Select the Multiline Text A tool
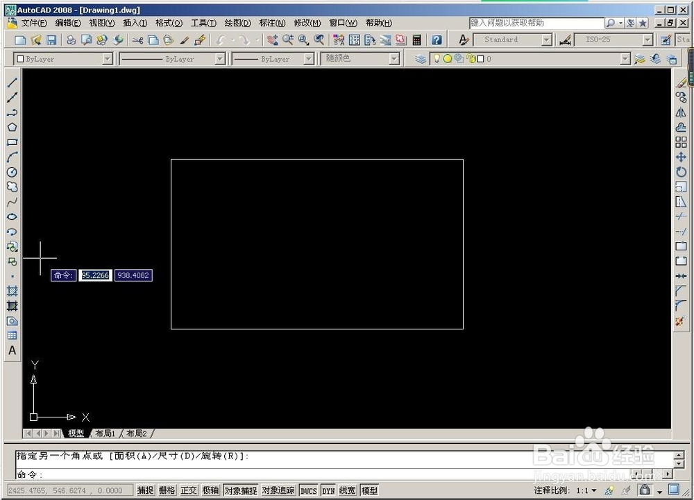 pyautogui.click(x=12, y=351)
